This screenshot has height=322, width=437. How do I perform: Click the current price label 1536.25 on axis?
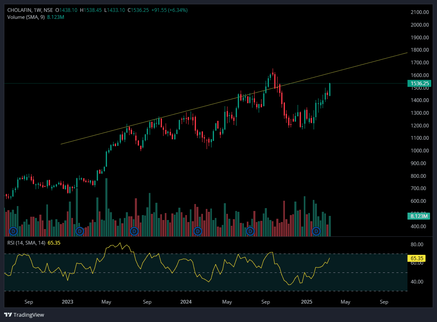point(419,83)
